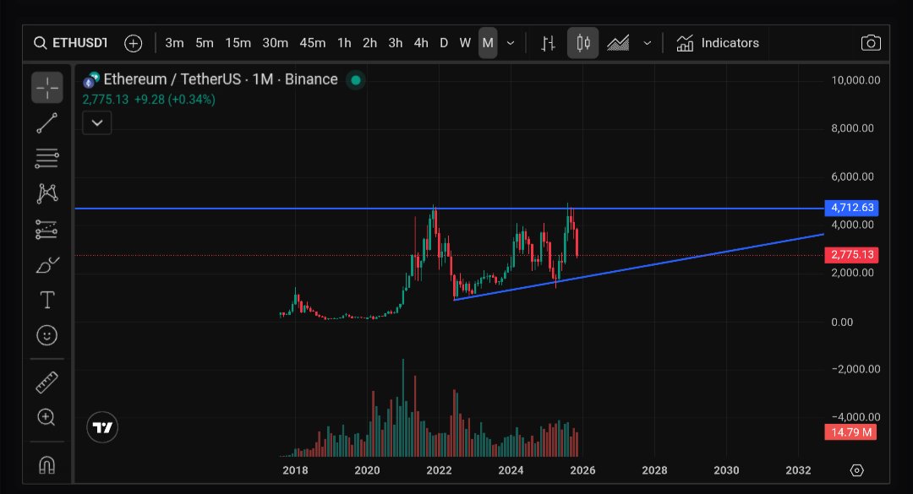Open the chart style dropdown chevron

coord(647,43)
